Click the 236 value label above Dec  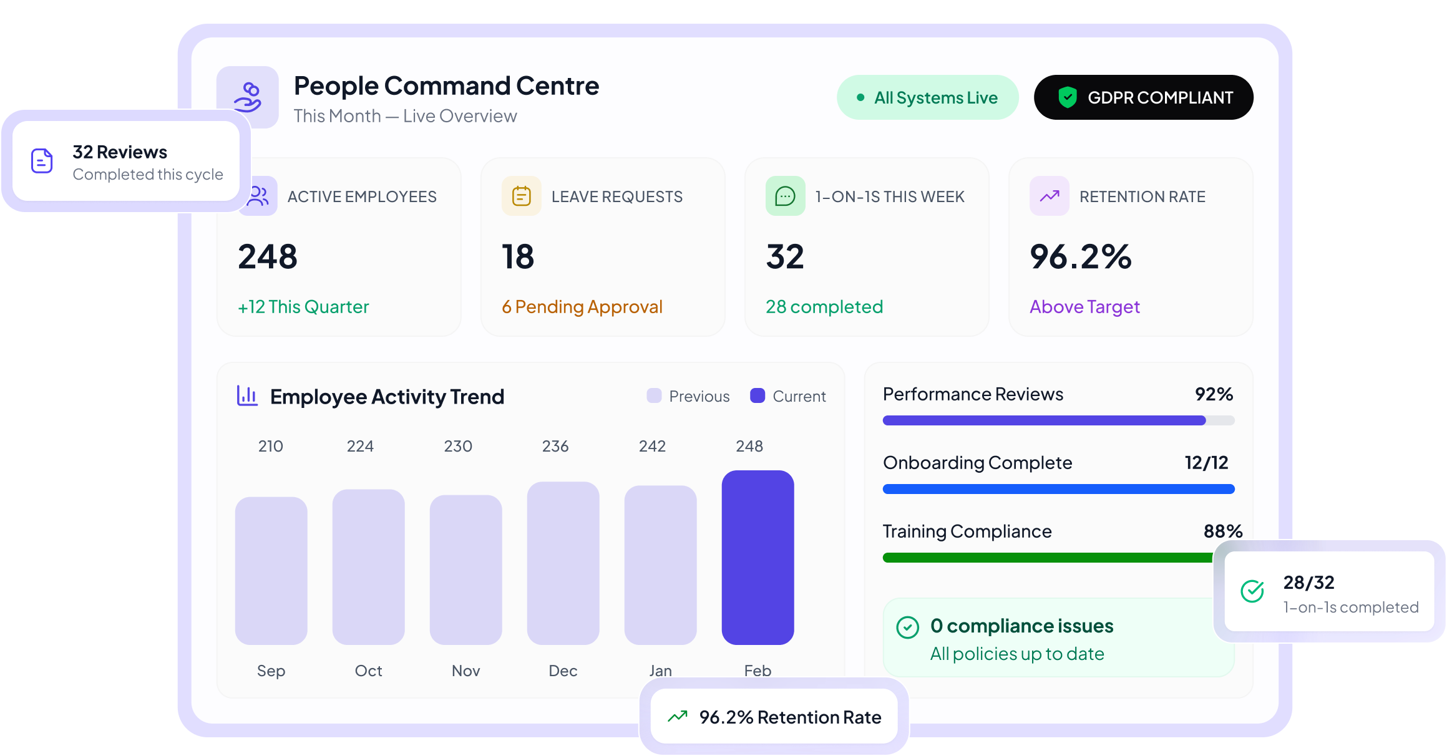point(555,446)
